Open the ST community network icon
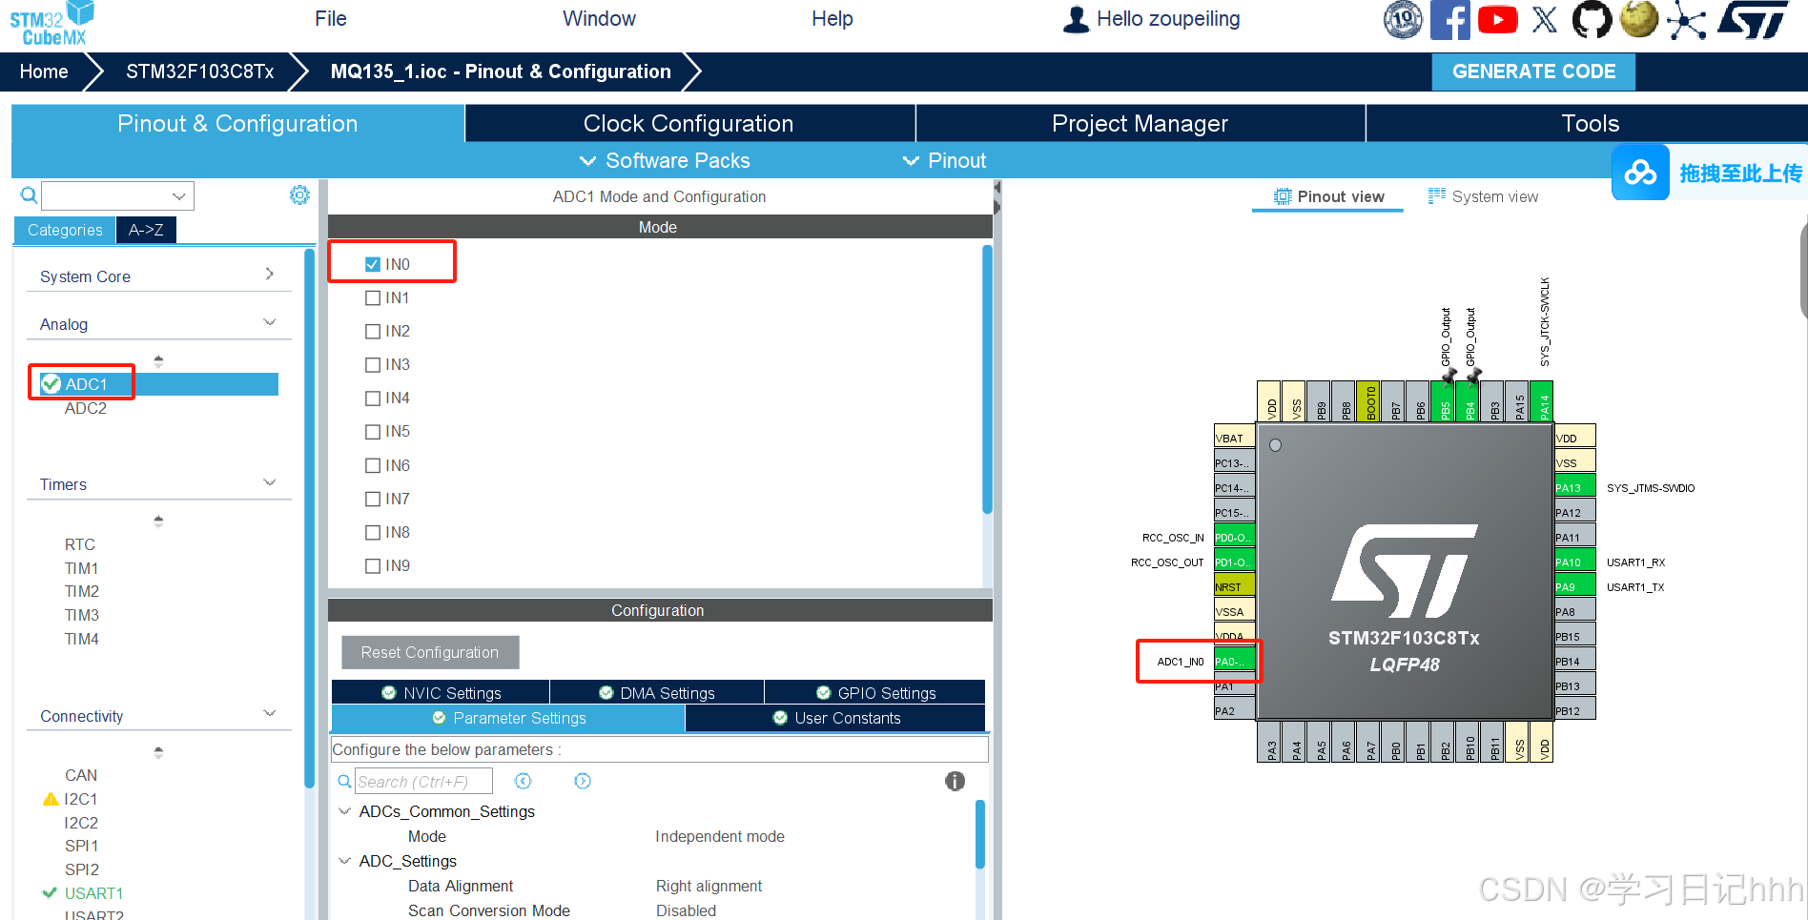 [x=1686, y=20]
